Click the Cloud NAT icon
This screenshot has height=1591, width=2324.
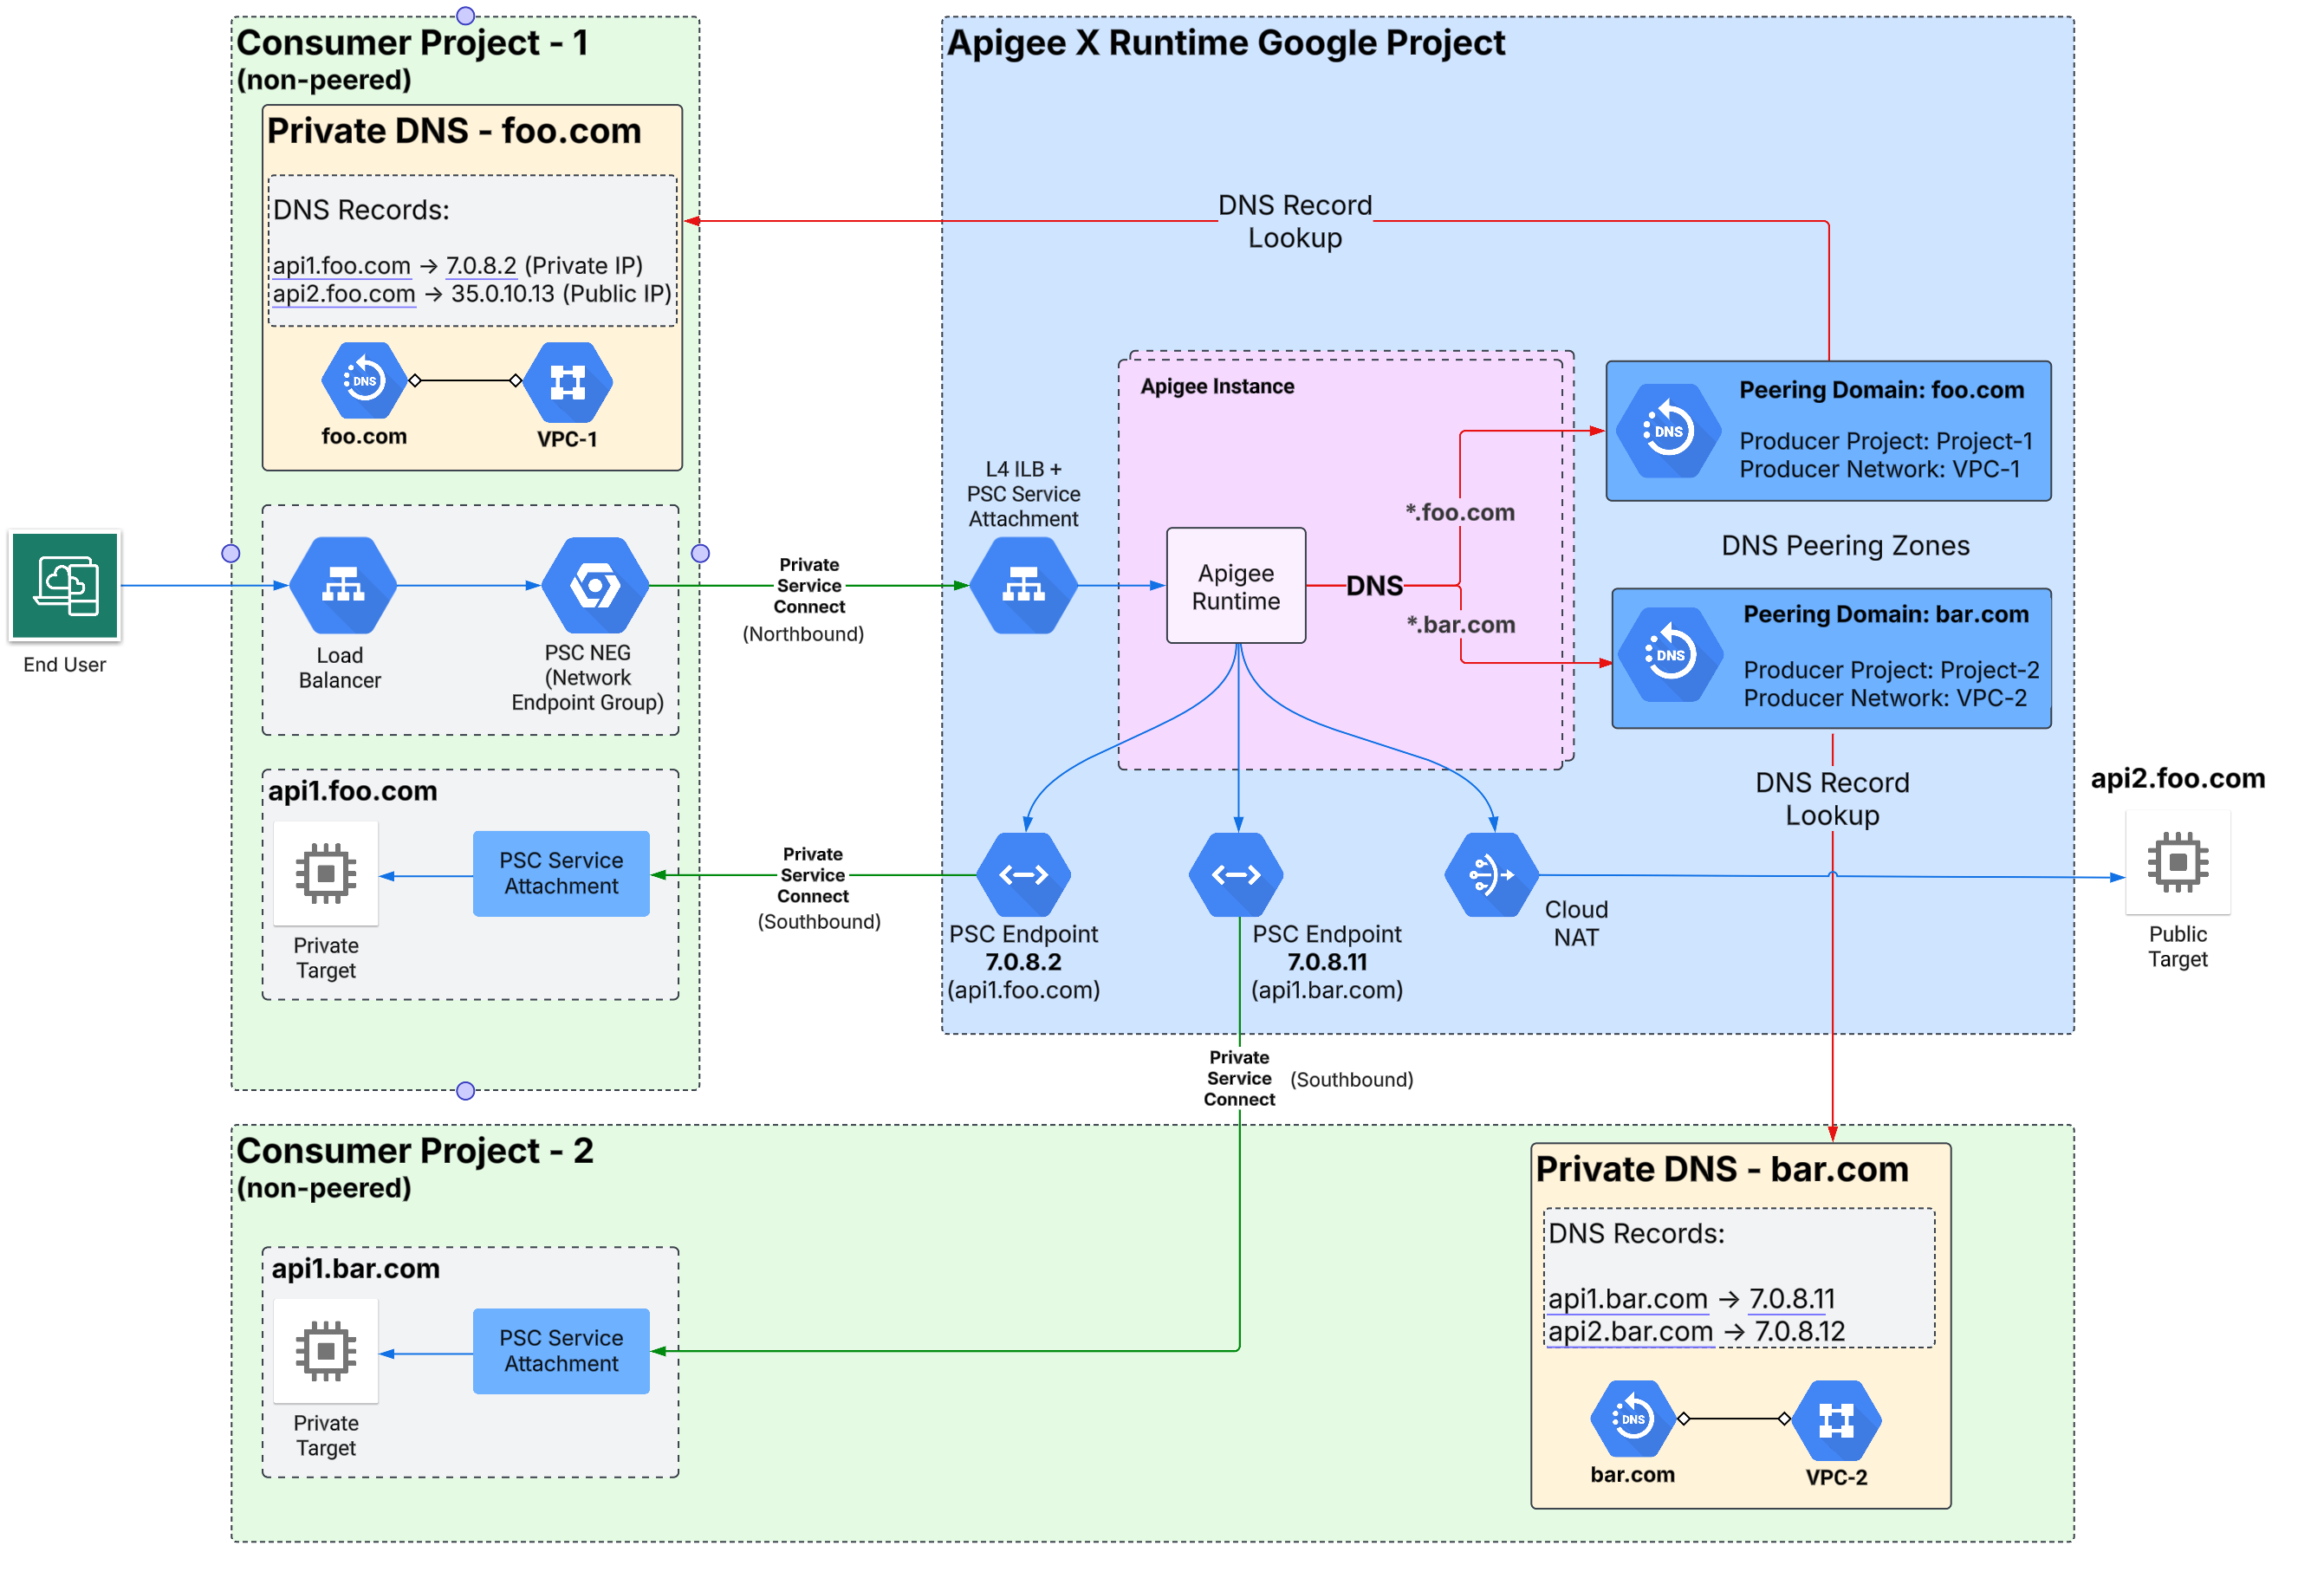tap(1490, 875)
